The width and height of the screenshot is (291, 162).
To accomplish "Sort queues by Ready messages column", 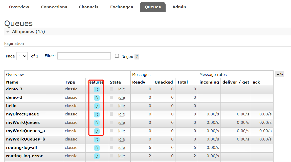I will (x=139, y=82).
